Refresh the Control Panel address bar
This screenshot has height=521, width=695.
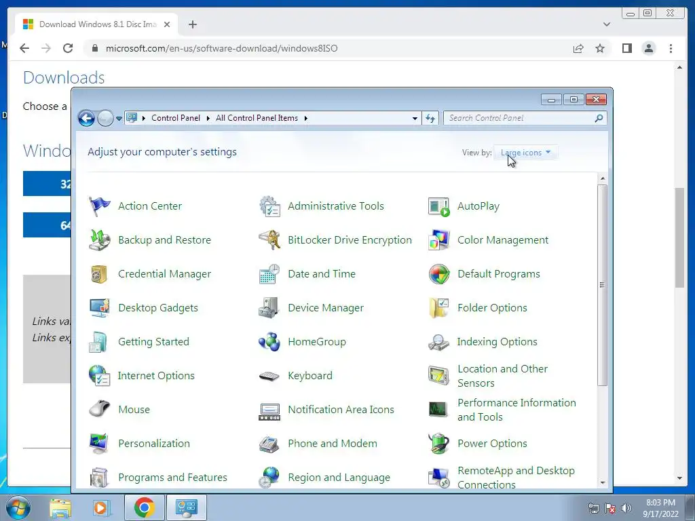430,118
